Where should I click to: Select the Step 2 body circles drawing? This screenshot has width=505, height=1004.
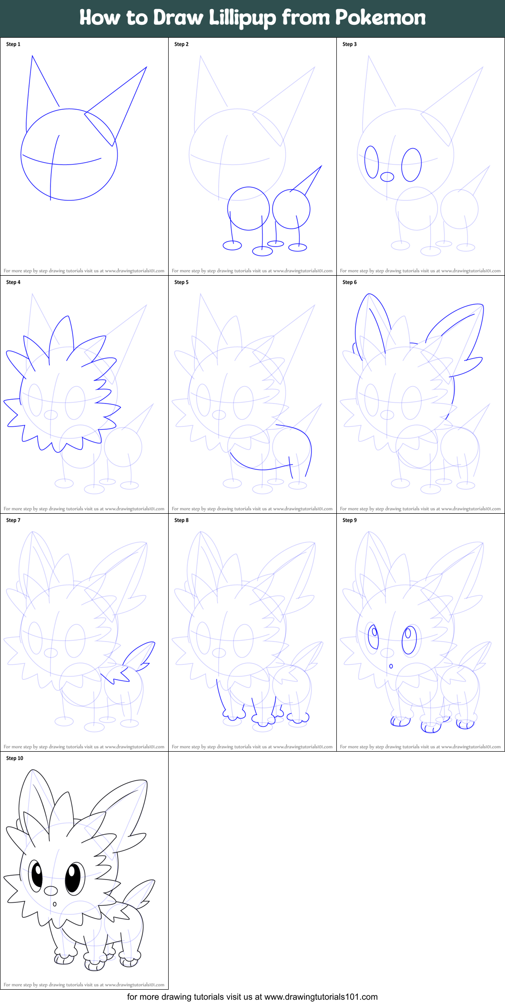click(267, 215)
